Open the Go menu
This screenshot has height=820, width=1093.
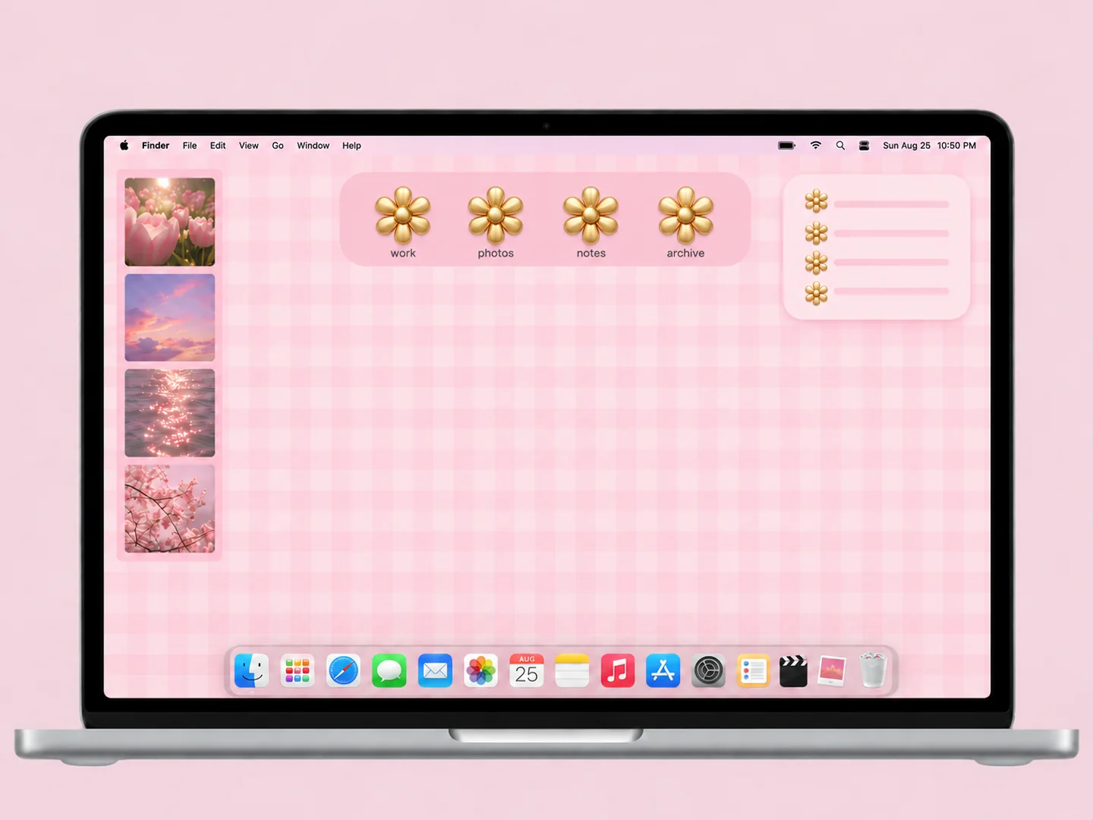point(278,146)
